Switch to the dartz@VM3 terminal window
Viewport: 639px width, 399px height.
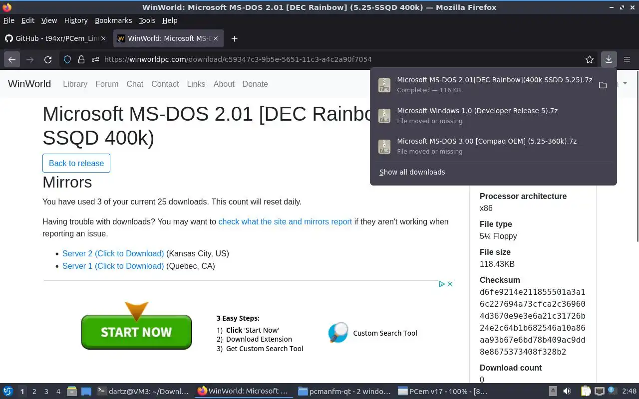pyautogui.click(x=144, y=392)
